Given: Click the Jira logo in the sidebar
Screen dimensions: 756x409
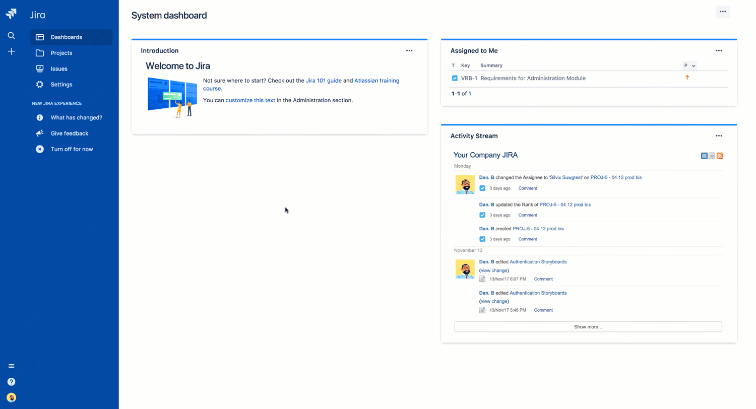Looking at the screenshot, I should point(11,13).
